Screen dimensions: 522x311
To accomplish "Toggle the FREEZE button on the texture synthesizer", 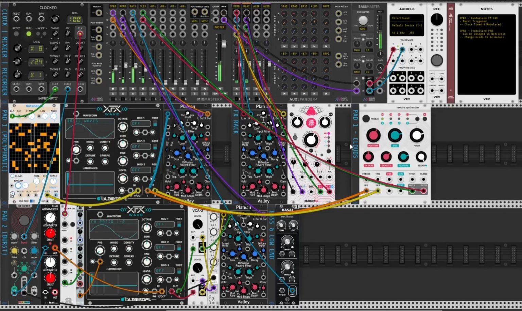I will (366, 118).
